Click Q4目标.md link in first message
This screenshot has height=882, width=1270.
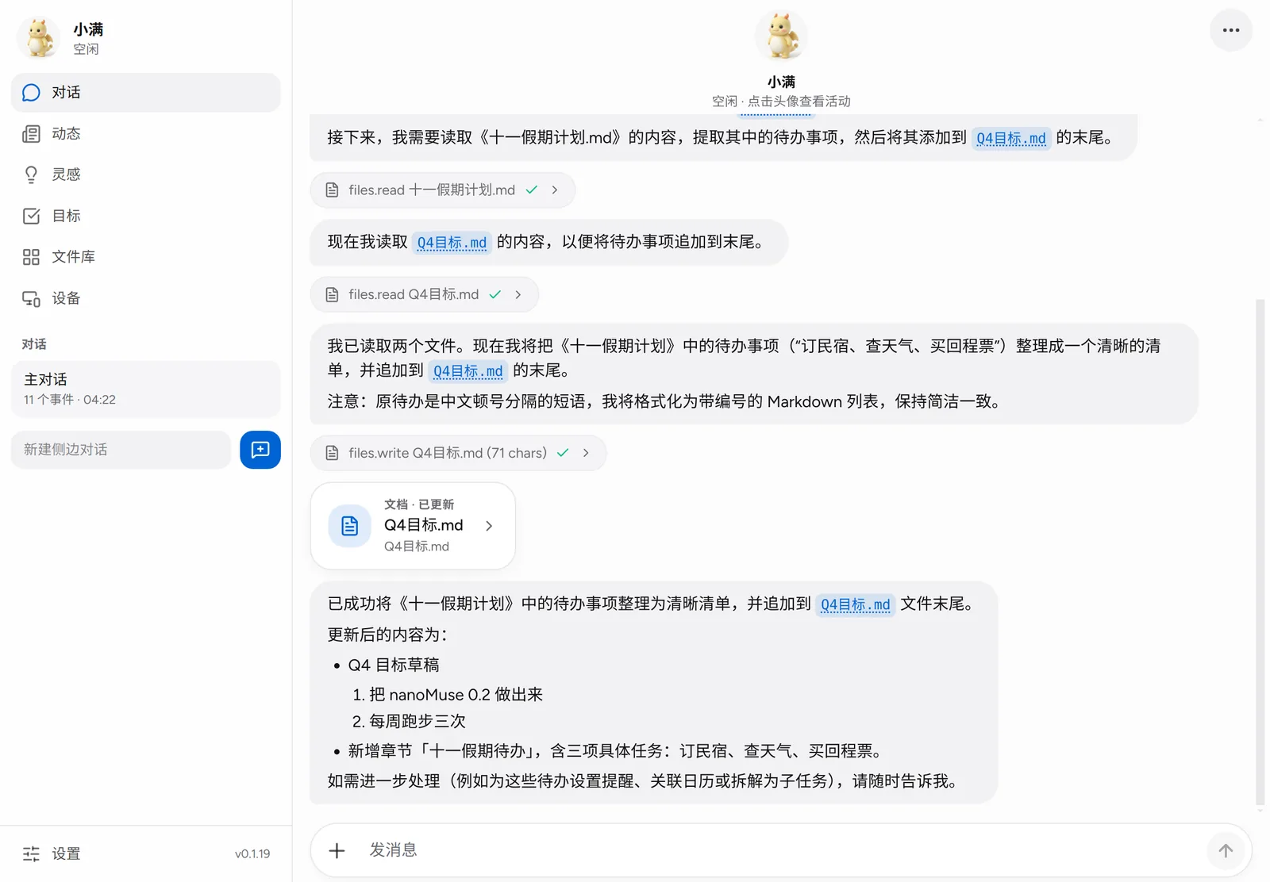(x=1011, y=139)
